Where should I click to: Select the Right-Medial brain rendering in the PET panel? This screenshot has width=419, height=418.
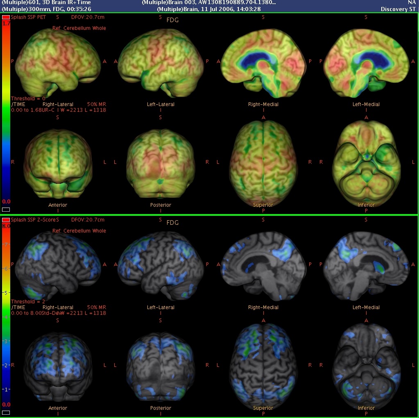click(263, 63)
